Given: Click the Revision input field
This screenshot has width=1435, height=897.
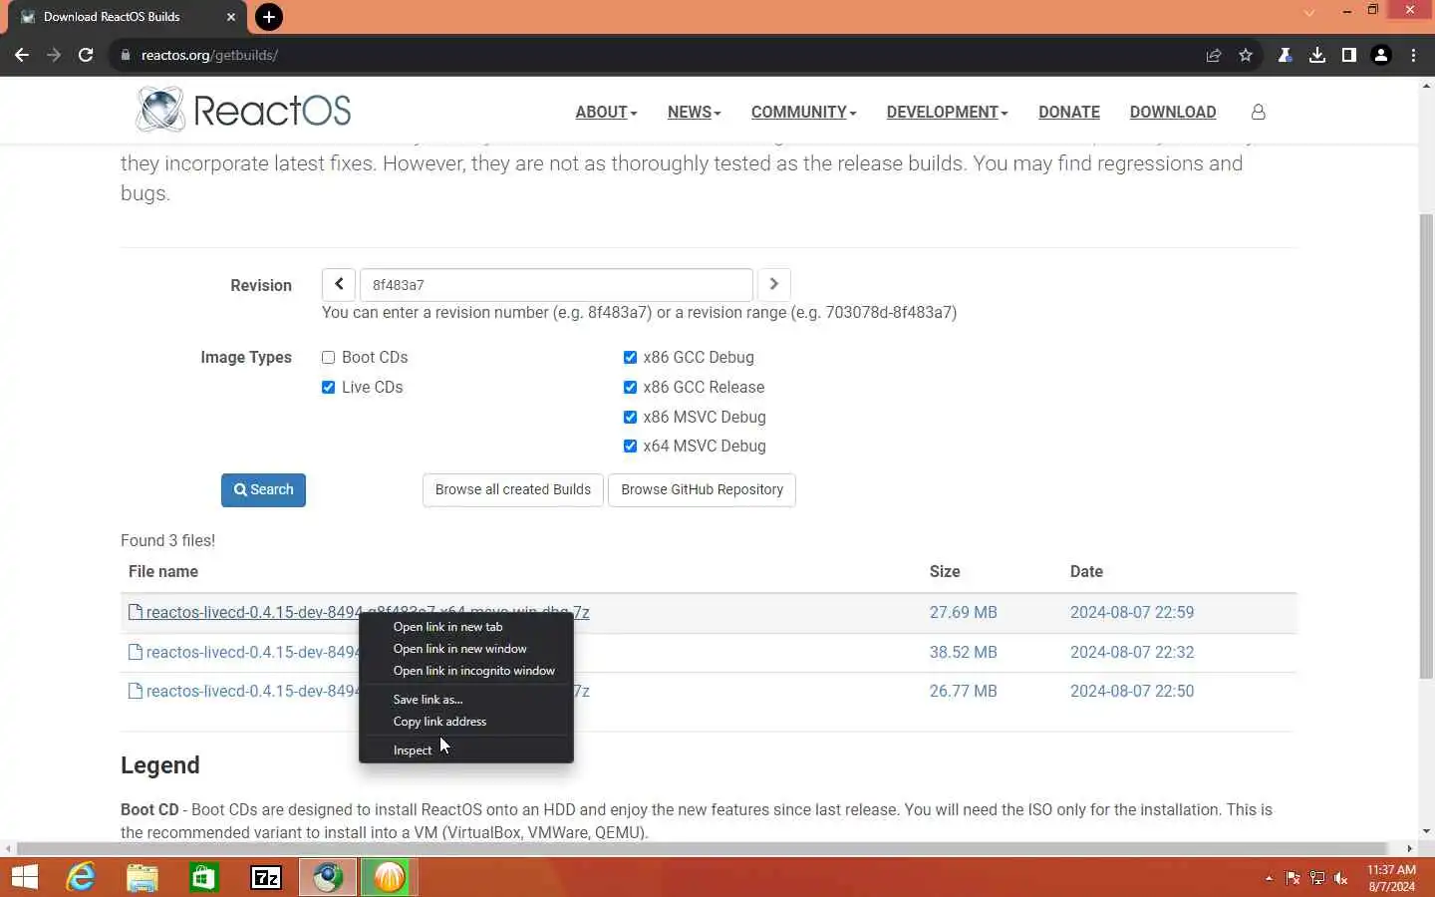Looking at the screenshot, I should pos(556,284).
